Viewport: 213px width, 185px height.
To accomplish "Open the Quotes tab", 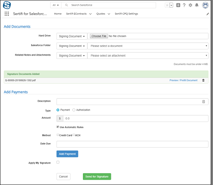I will point(101,14).
